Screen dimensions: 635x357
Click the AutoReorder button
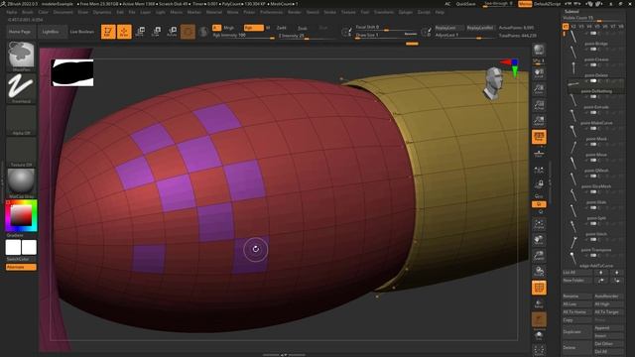tap(608, 297)
